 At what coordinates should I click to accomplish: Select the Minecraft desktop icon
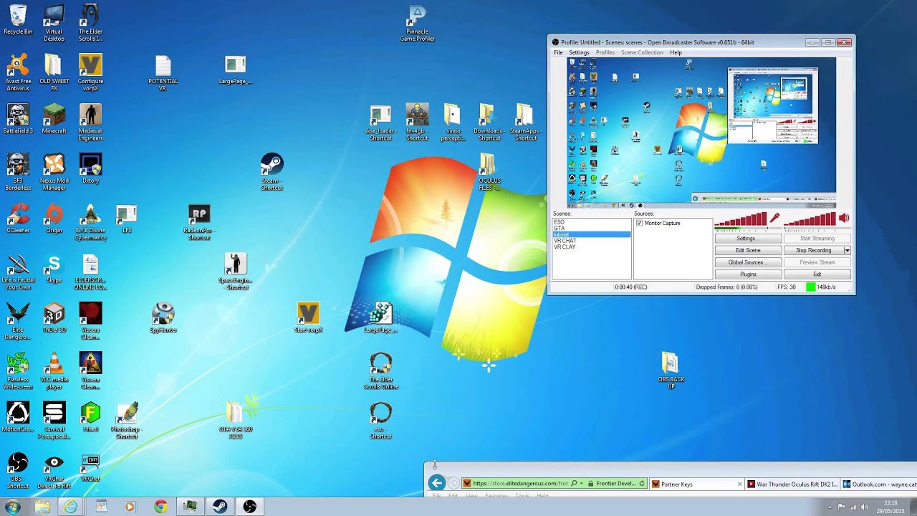pos(54,119)
